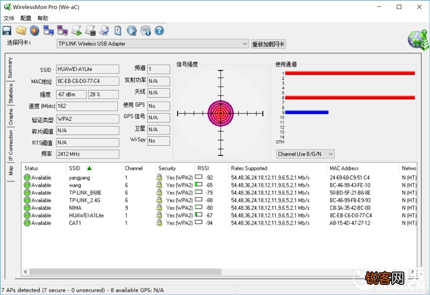The width and height of the screenshot is (430, 295).
Task: Open the 配置 menu
Action: (x=26, y=18)
